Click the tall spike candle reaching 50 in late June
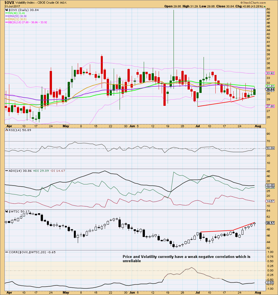Viewport: 278px width, 295px height. click(174, 49)
